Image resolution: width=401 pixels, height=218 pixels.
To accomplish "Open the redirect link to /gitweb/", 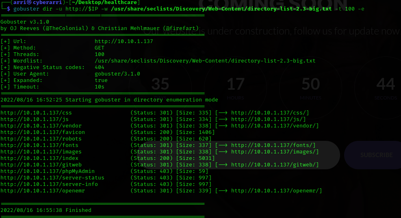I will [x=275, y=165].
